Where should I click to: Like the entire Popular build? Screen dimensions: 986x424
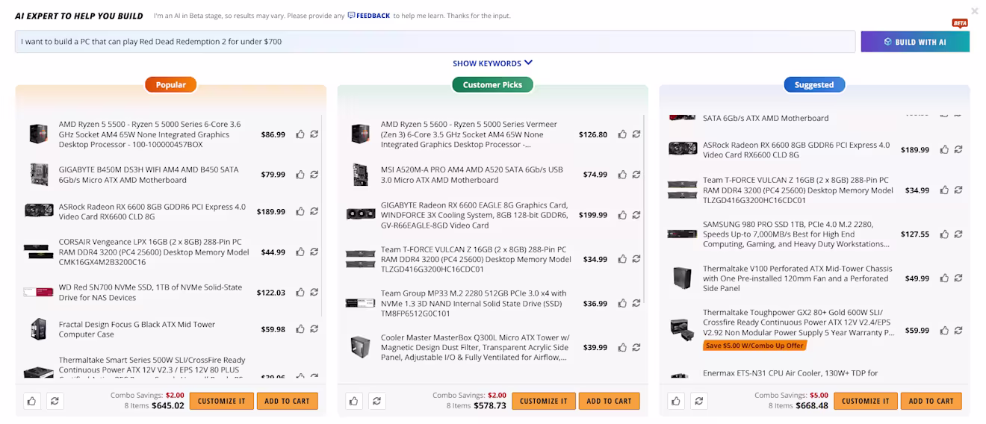(31, 401)
